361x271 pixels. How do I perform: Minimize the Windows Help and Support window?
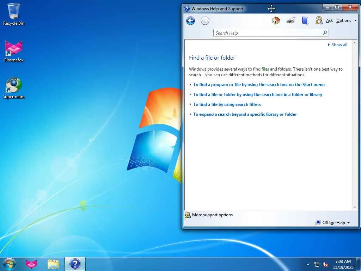(328, 7)
